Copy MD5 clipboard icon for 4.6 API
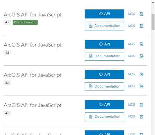 tap(141, 14)
